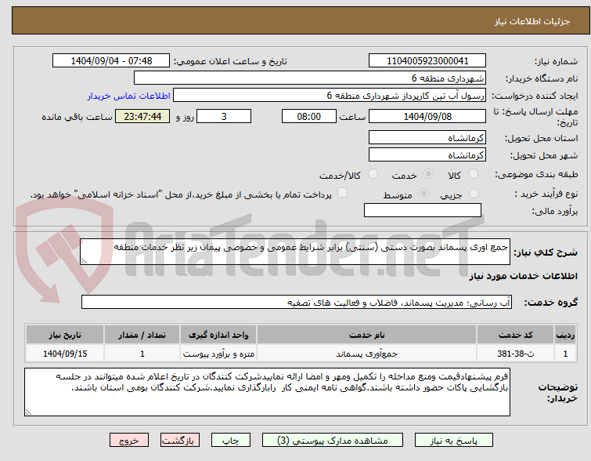The image size is (591, 461).
Task: Click the request creator field
Action: tap(330, 96)
